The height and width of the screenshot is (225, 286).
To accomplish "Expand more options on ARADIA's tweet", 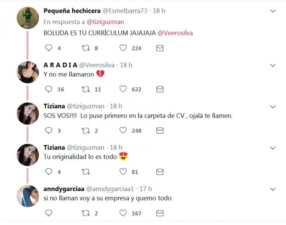I will click(273, 65).
